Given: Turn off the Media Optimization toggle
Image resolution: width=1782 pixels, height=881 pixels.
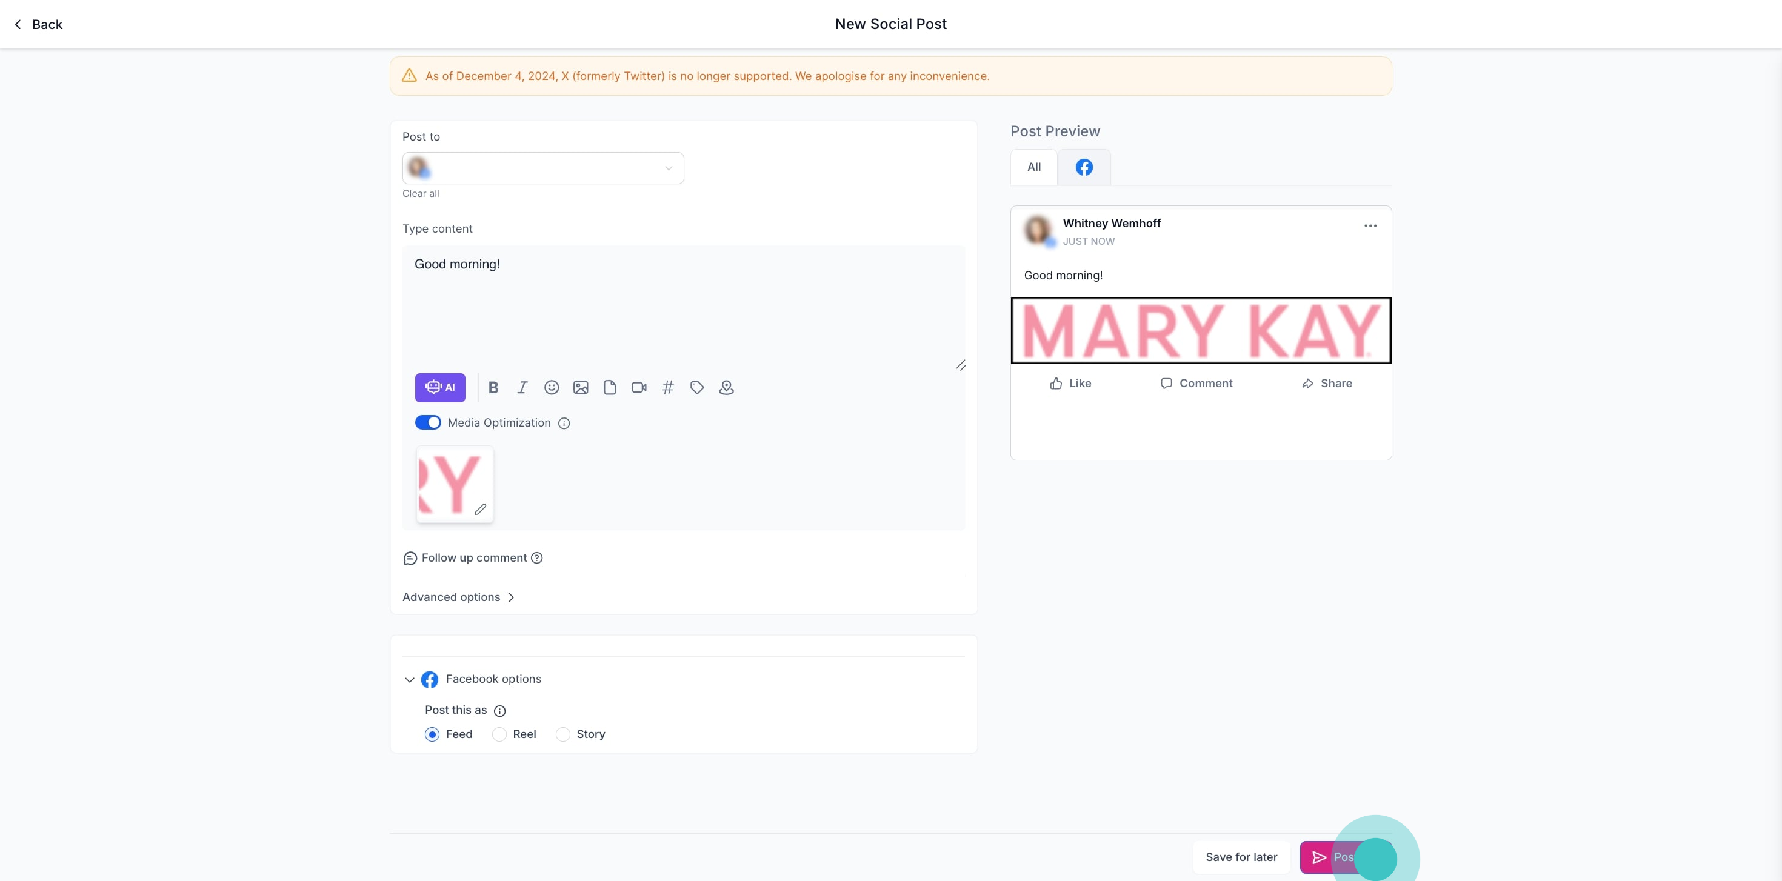Looking at the screenshot, I should coord(427,422).
